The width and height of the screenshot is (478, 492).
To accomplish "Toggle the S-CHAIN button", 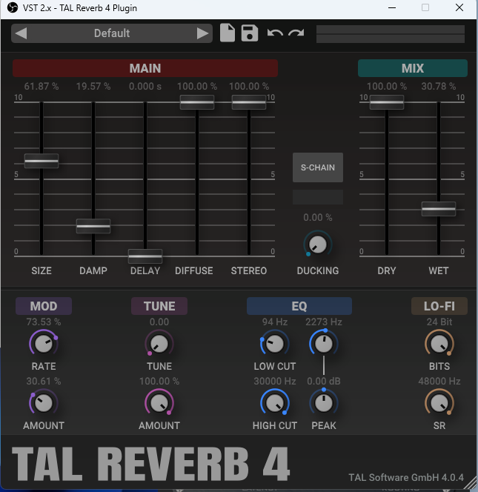I will (x=318, y=167).
